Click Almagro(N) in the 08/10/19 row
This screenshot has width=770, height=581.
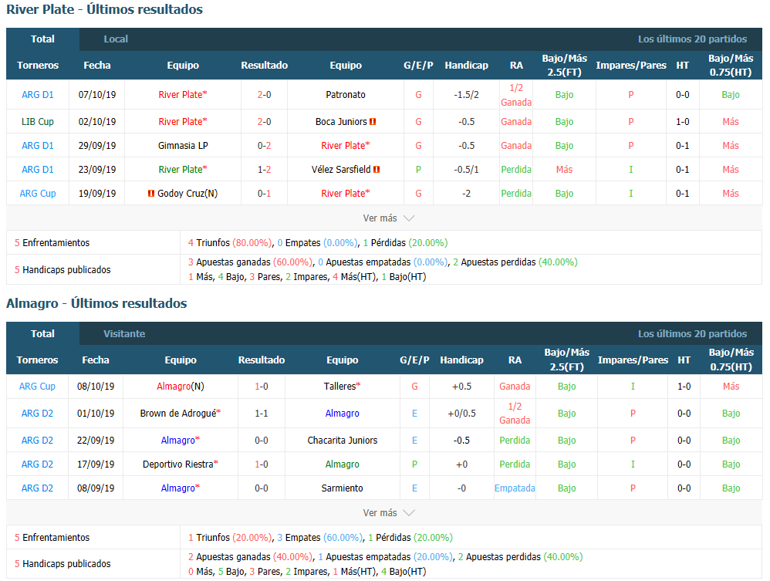pyautogui.click(x=181, y=387)
